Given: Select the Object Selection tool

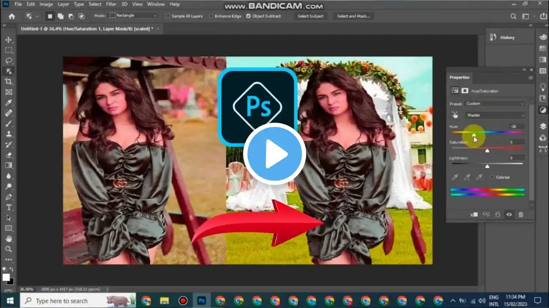Looking at the screenshot, I should coord(9,71).
